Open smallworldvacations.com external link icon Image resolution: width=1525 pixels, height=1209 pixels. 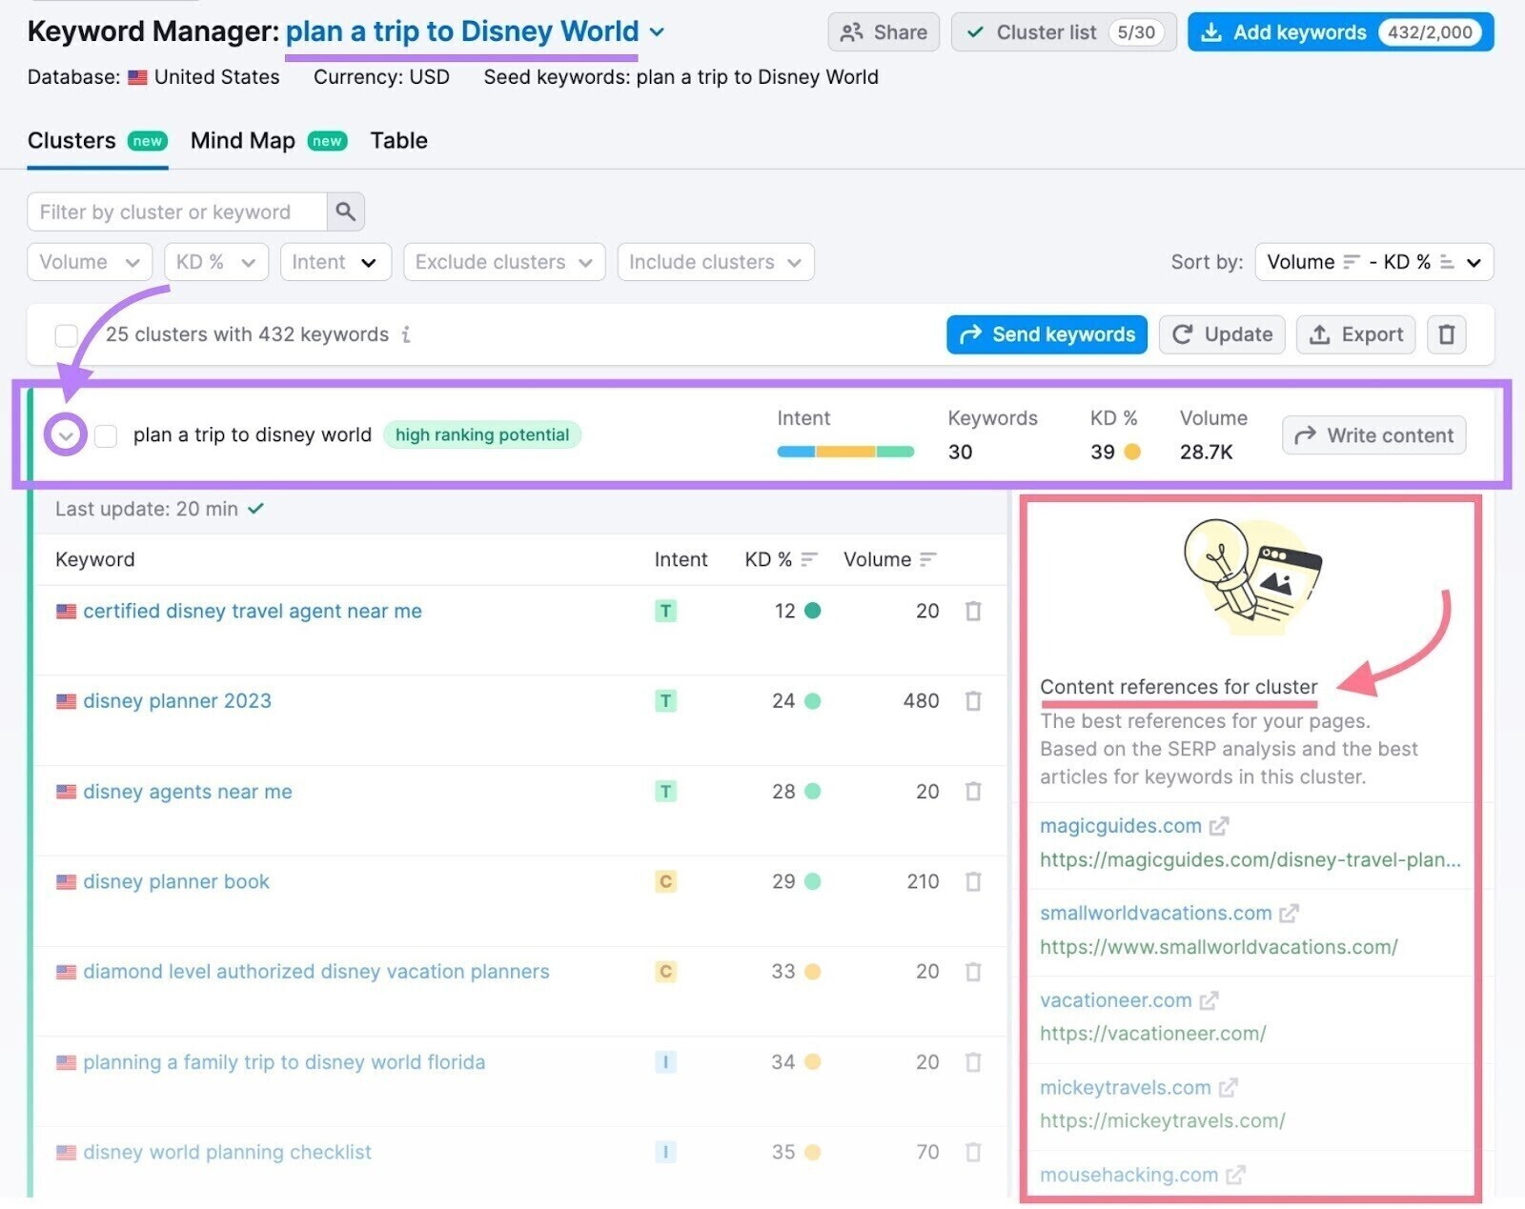1289,914
